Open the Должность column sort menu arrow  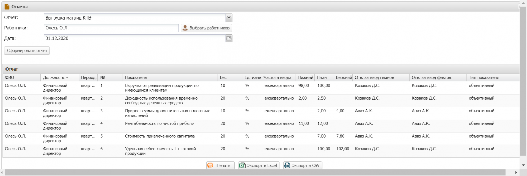(x=67, y=78)
